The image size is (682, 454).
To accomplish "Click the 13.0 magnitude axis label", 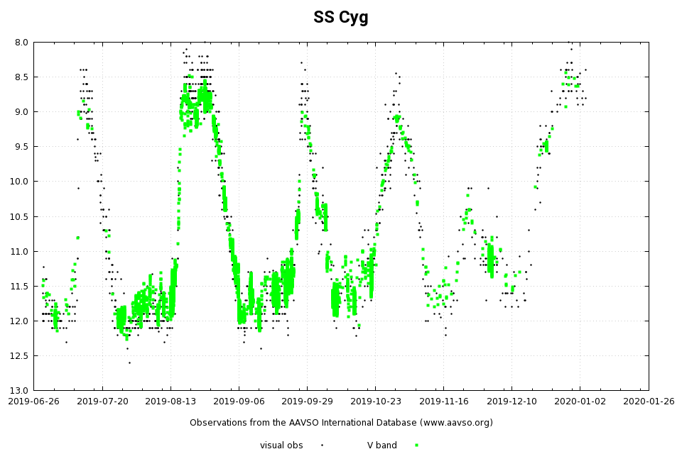I will pyautogui.click(x=19, y=391).
